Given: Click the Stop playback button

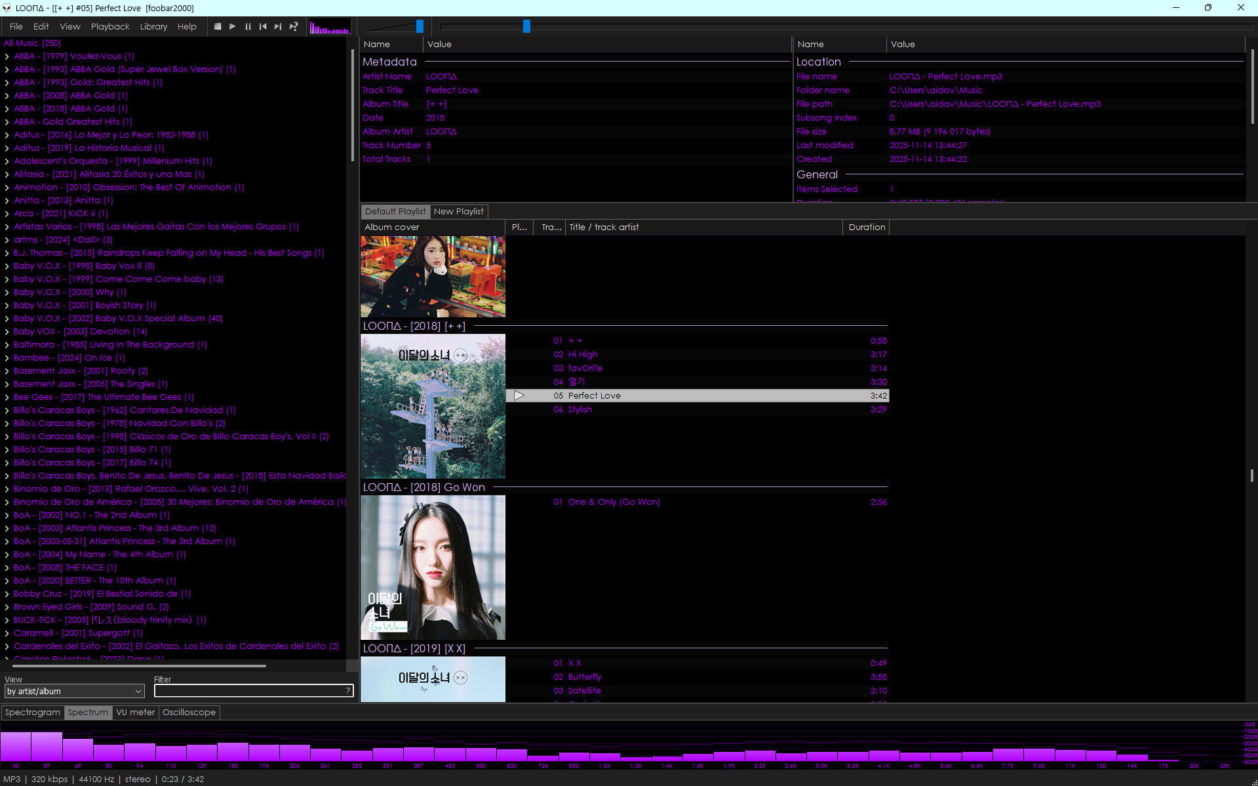Looking at the screenshot, I should coord(218,27).
